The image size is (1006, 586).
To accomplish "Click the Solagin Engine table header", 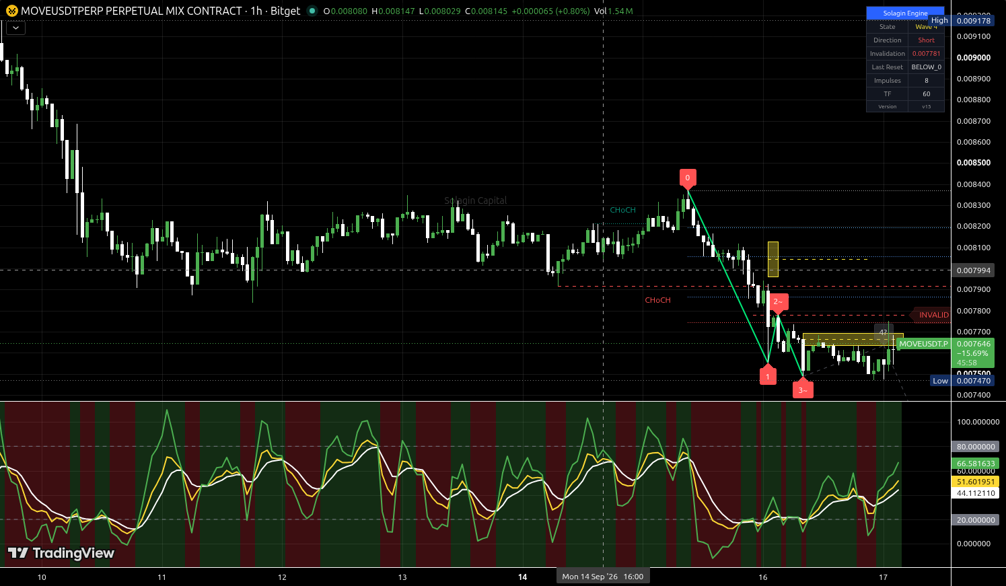I will pos(905,13).
